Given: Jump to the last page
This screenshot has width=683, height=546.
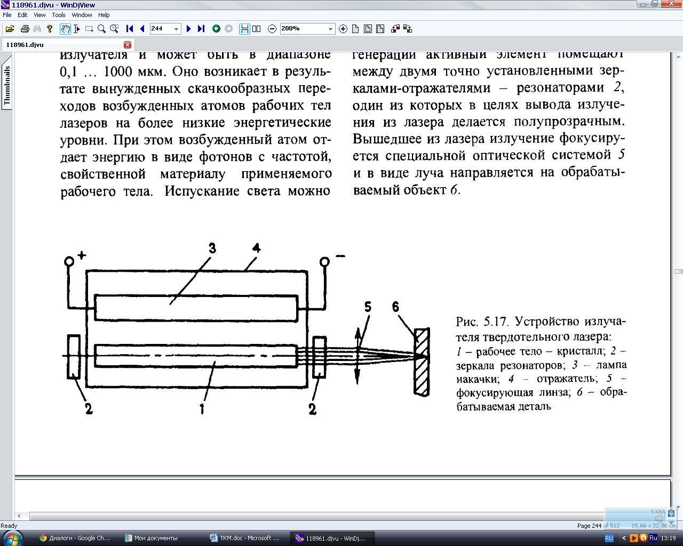Looking at the screenshot, I should [x=201, y=29].
